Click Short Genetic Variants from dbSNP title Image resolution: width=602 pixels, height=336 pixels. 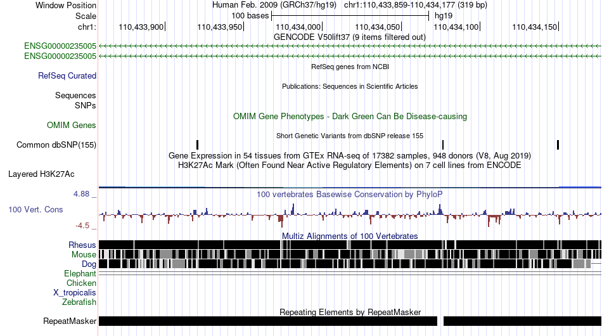[350, 136]
